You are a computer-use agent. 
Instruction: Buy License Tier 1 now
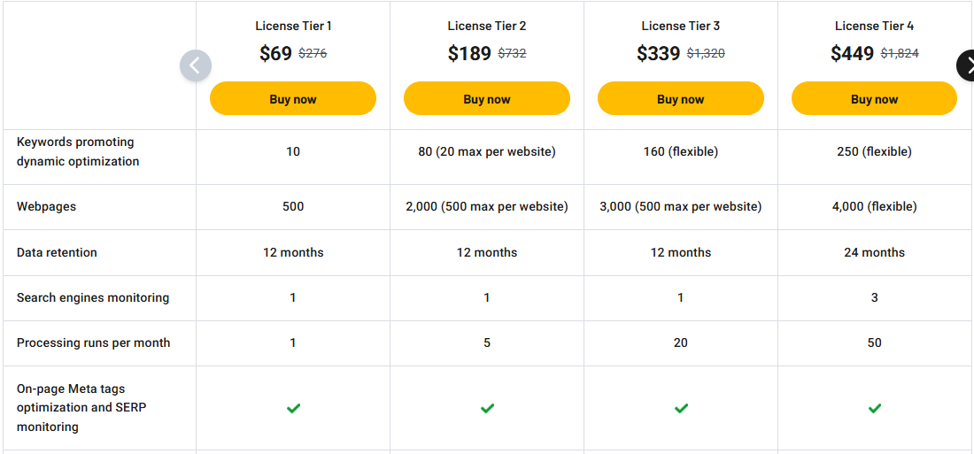click(x=293, y=99)
